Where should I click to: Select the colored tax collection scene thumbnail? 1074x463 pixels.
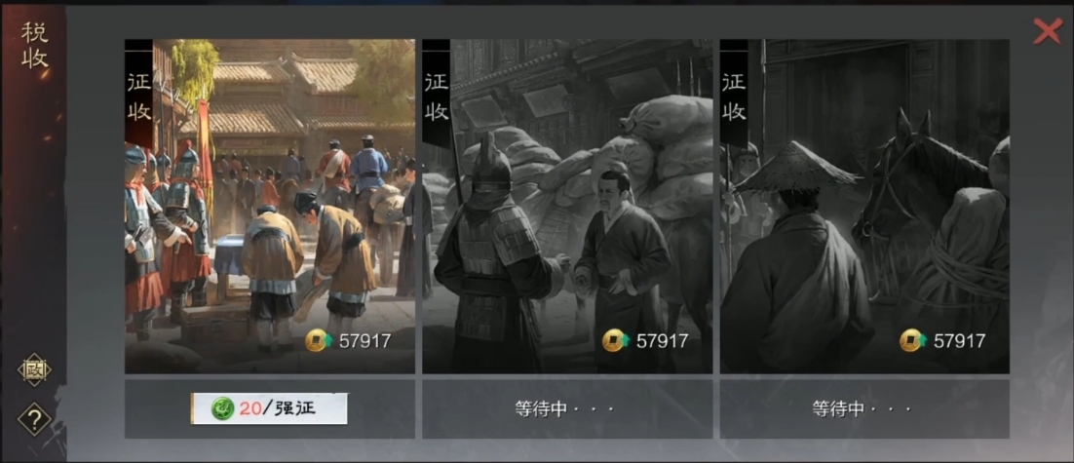tap(270, 207)
